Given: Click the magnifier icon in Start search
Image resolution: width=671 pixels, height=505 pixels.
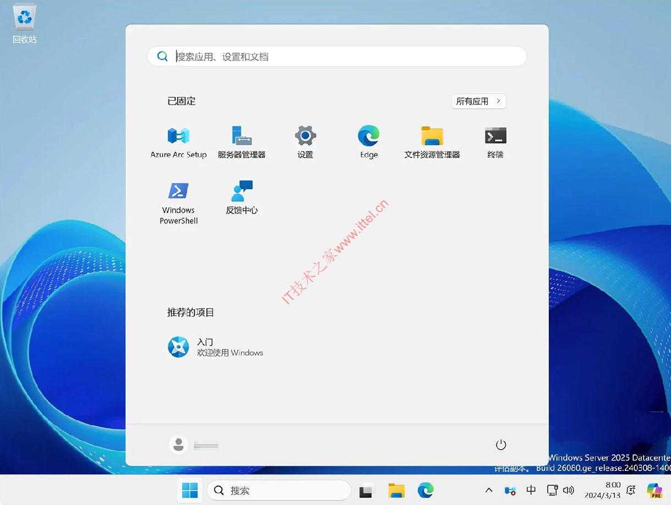Looking at the screenshot, I should pos(162,56).
